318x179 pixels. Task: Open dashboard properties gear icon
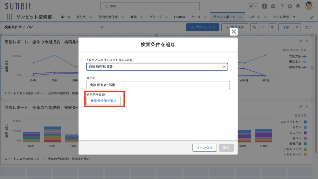[272, 27]
